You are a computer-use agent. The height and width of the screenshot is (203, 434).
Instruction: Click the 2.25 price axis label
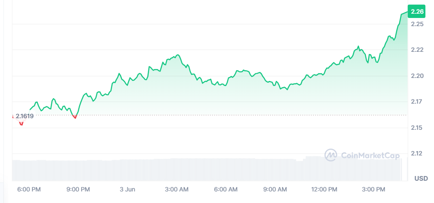417,24
